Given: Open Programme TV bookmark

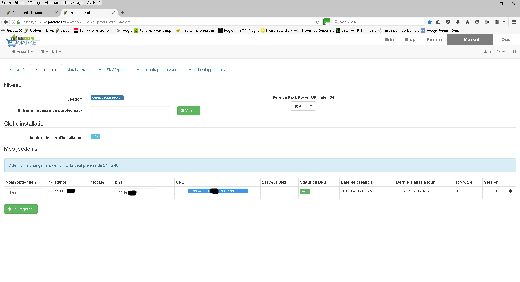Looking at the screenshot, I should tap(239, 31).
